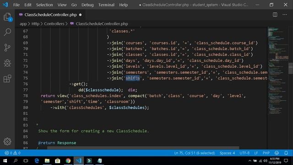The width and height of the screenshot is (293, 165).
Task: Open Microsoft Store from taskbar
Action: click(58, 161)
